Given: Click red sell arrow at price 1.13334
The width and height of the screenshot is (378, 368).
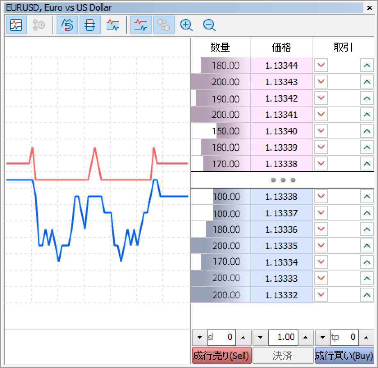Looking at the screenshot, I should [321, 262].
